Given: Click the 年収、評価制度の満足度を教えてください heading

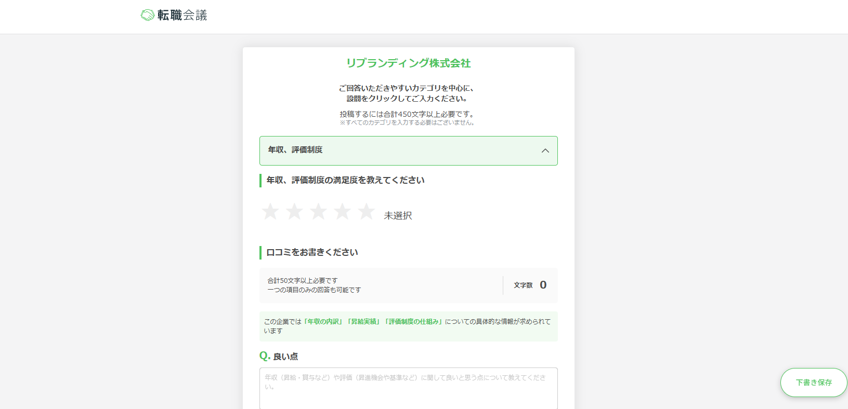Looking at the screenshot, I should (345, 180).
